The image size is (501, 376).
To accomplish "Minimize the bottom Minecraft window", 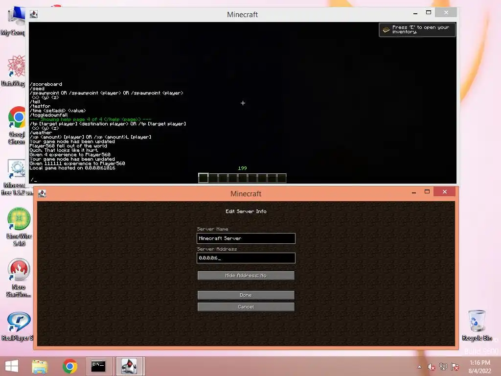I will (414, 192).
